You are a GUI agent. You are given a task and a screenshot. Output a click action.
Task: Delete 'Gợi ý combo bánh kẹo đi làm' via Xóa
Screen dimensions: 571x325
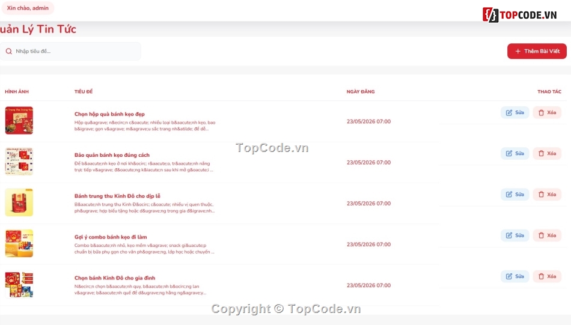click(x=547, y=235)
